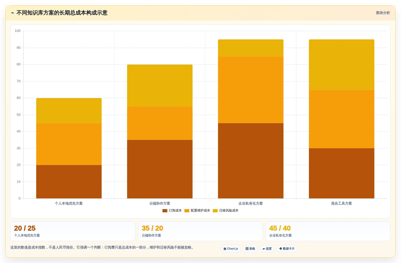Click the 混合工具方案 x-axis label
This screenshot has width=401, height=263.
click(x=342, y=203)
